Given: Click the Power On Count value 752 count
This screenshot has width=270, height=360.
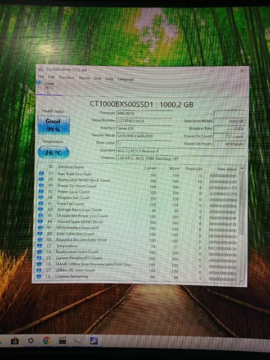Looking at the screenshot, I should tap(229, 136).
